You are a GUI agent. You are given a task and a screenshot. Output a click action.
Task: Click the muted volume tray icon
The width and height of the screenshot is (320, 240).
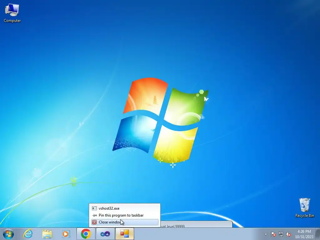point(288,234)
